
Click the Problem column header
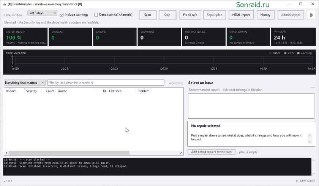click(159, 91)
